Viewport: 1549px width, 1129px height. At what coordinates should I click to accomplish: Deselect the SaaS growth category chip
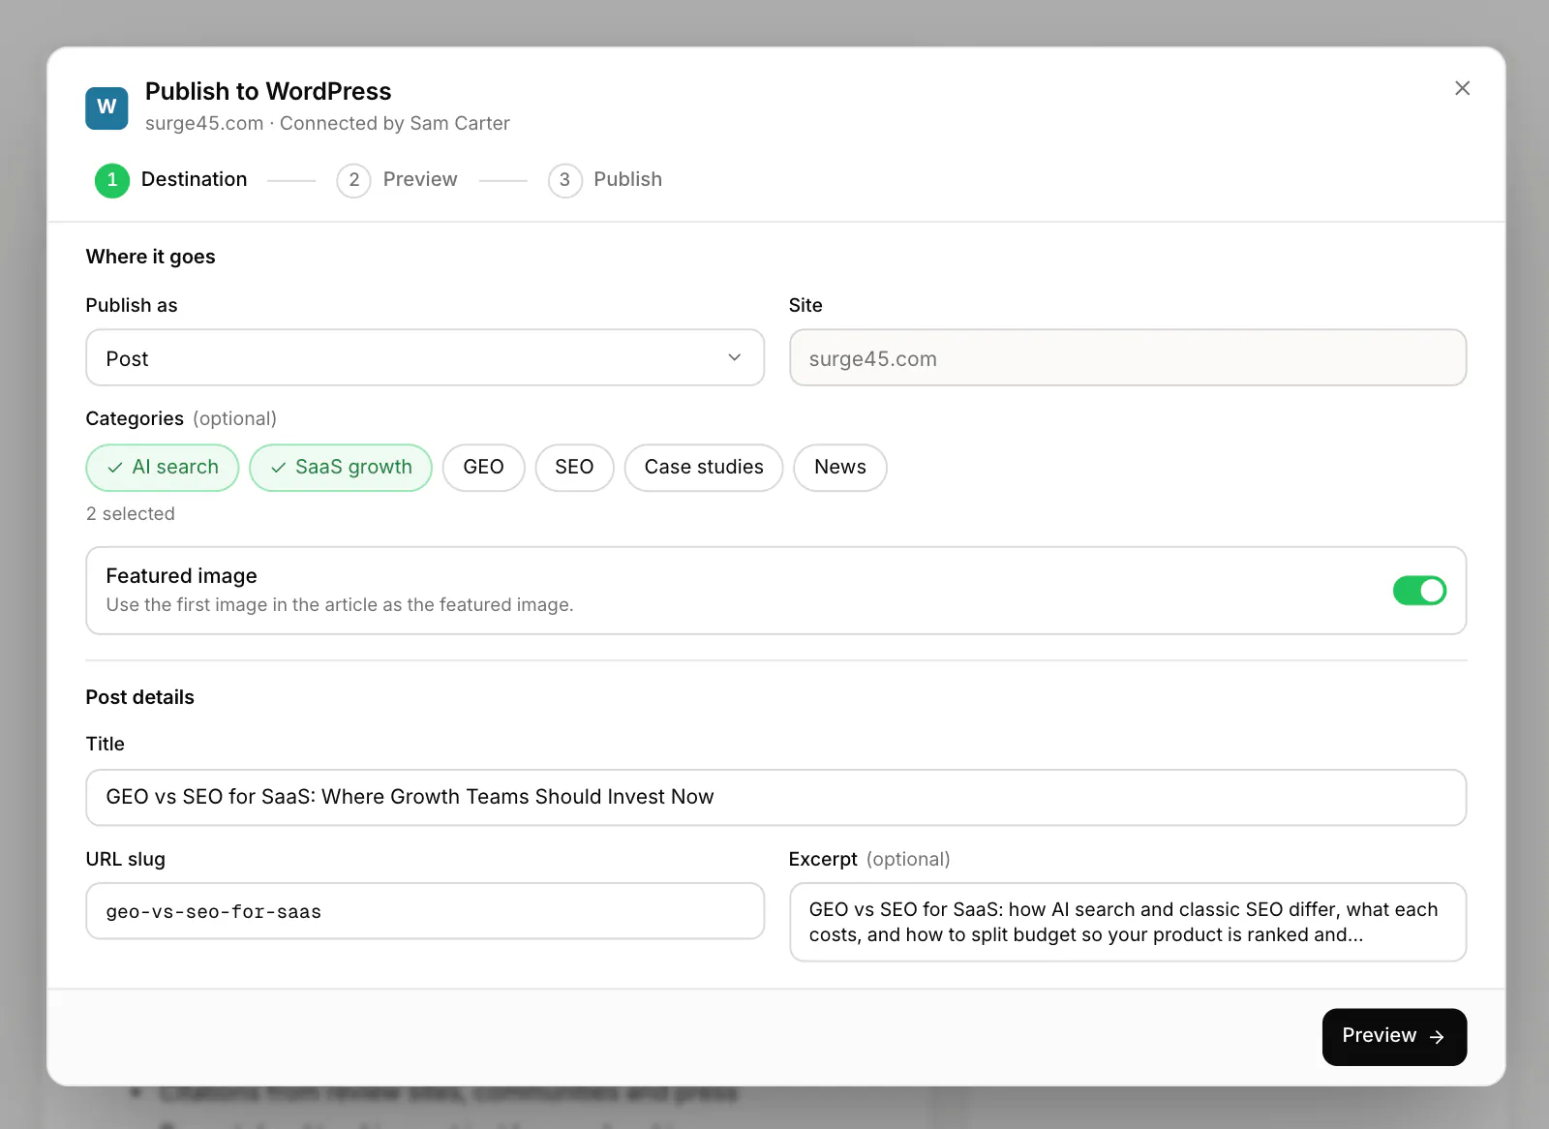click(x=341, y=468)
